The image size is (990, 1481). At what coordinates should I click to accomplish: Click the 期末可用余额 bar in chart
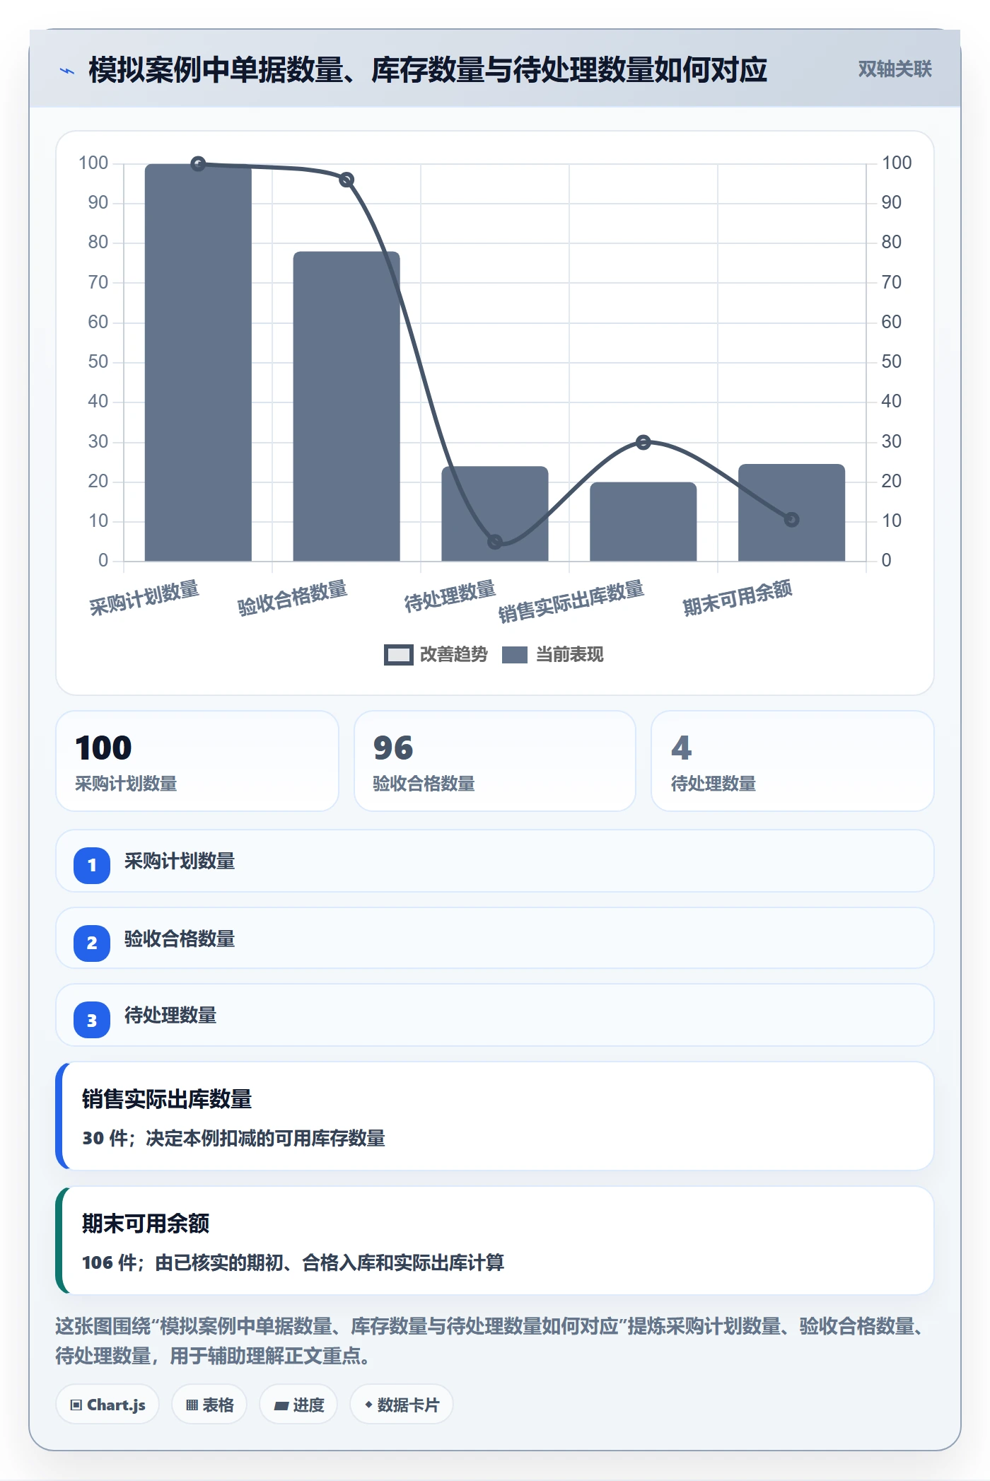click(x=792, y=513)
